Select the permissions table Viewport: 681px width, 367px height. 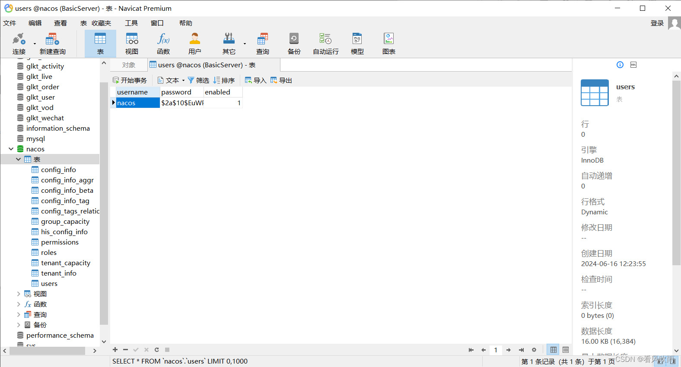click(x=60, y=242)
